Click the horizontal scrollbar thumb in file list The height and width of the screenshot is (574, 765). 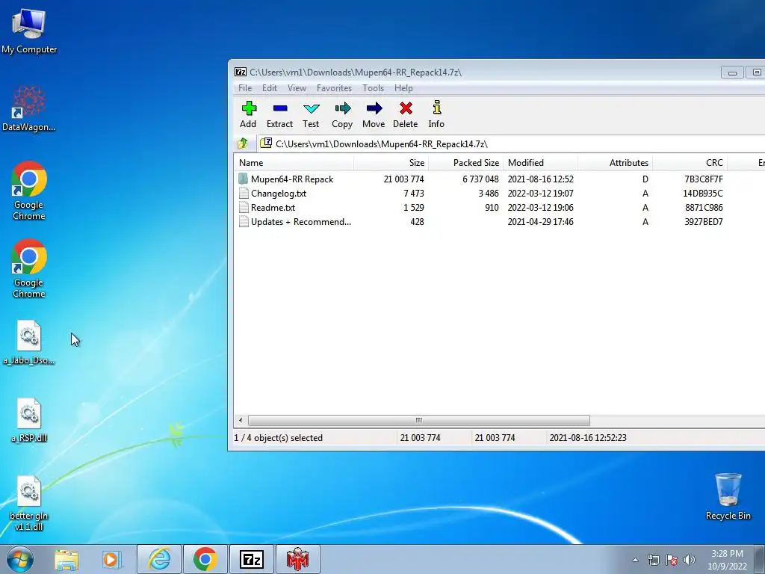pyautogui.click(x=418, y=420)
